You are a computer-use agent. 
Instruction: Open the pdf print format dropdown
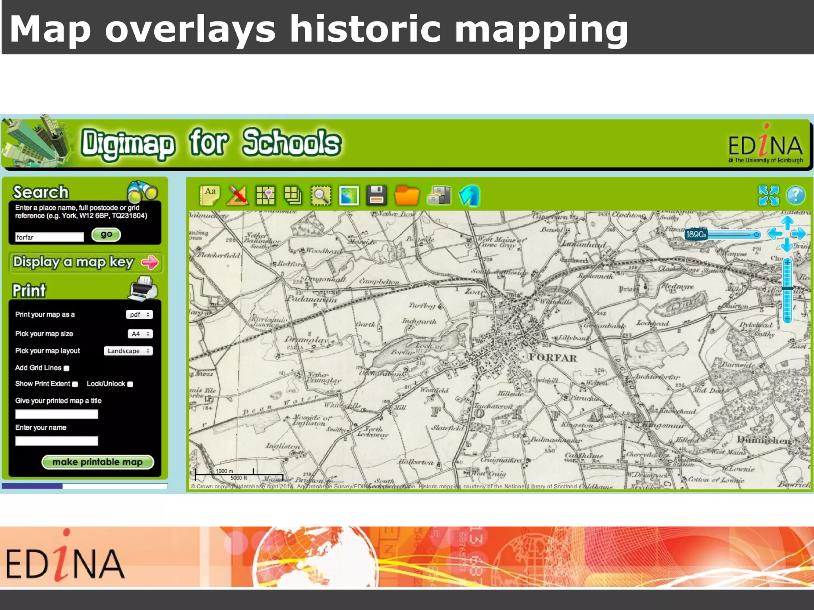click(x=140, y=315)
